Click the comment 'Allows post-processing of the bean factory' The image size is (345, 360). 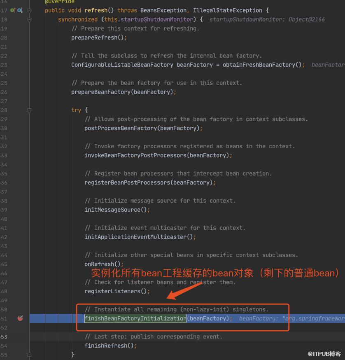[196, 119]
